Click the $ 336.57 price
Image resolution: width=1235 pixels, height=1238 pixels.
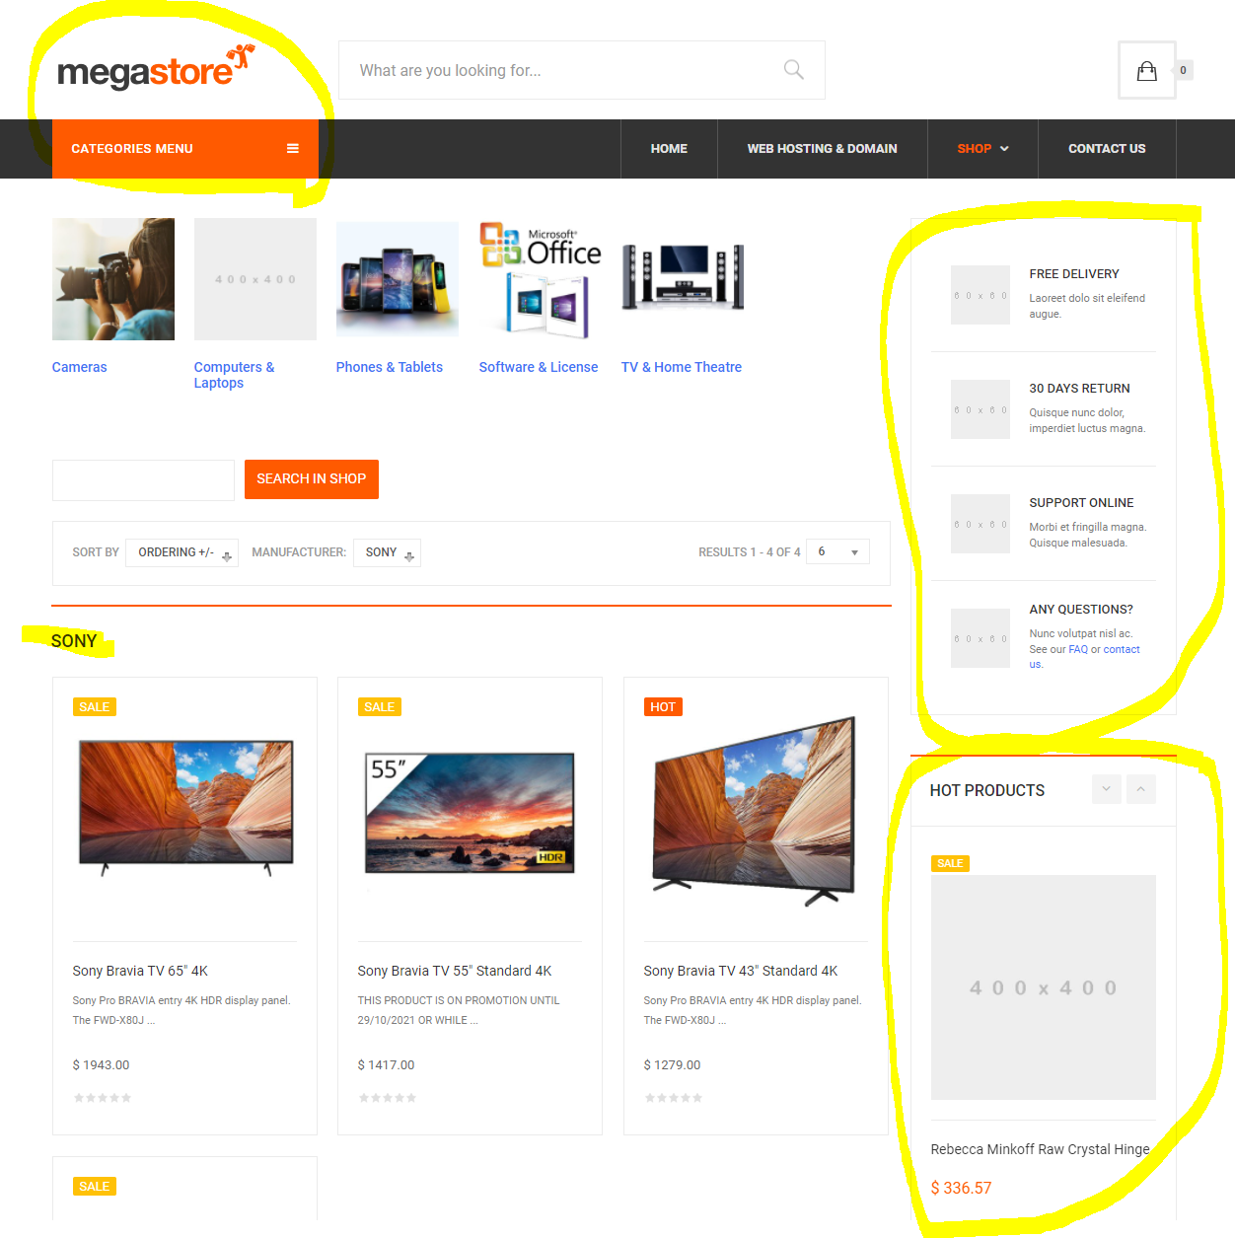961,1188
